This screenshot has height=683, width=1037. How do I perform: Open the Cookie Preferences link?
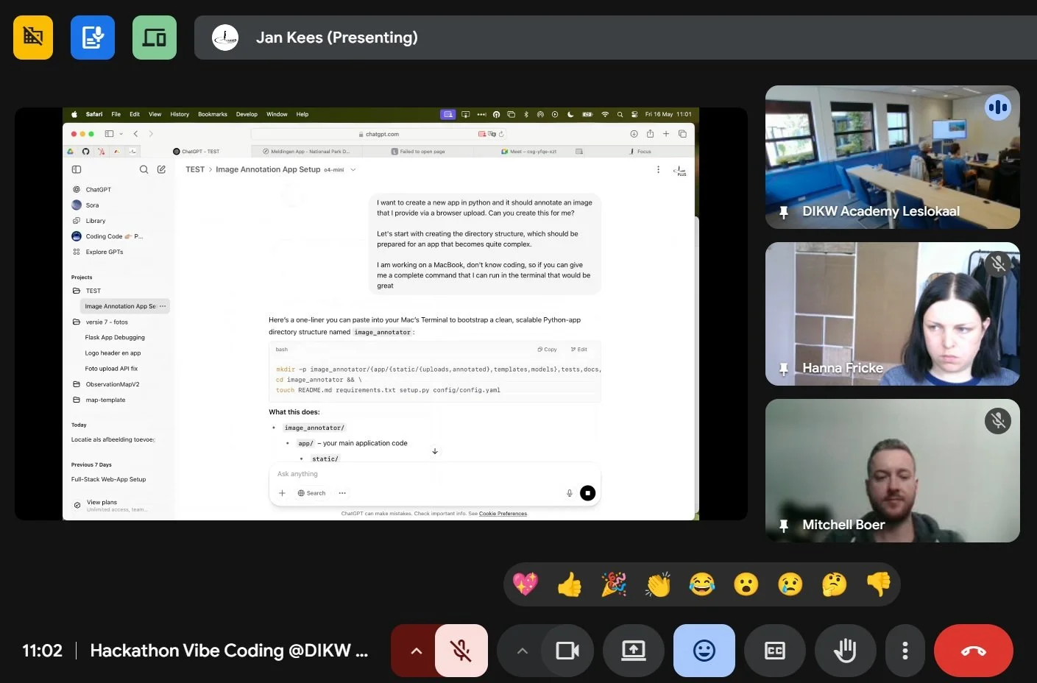pyautogui.click(x=503, y=514)
